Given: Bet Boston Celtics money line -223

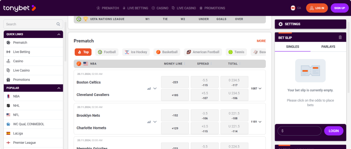Looking at the screenshot, I should click(175, 82).
